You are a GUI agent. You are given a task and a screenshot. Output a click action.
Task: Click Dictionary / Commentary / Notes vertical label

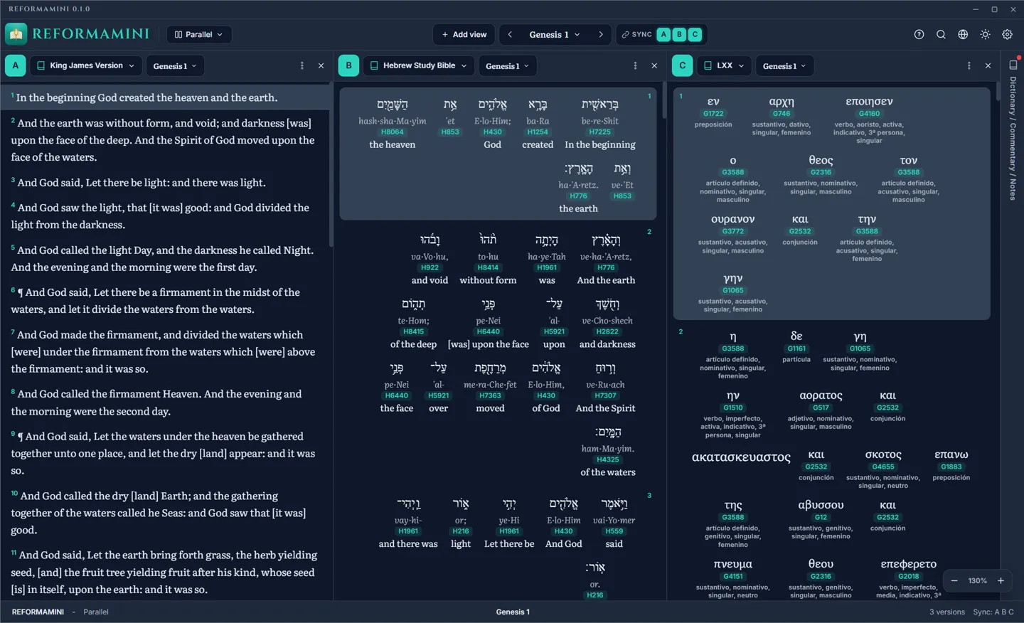[1013, 139]
